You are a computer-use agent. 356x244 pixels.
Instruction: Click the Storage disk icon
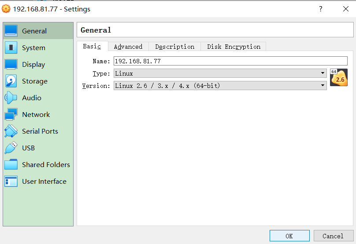click(11, 81)
